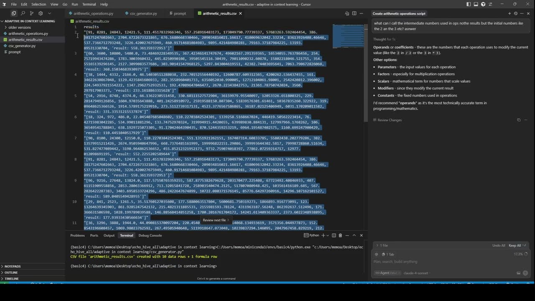Viewport: 535px width, 301px height.
Task: Switch to csv_generator.py tab
Action: (x=140, y=13)
